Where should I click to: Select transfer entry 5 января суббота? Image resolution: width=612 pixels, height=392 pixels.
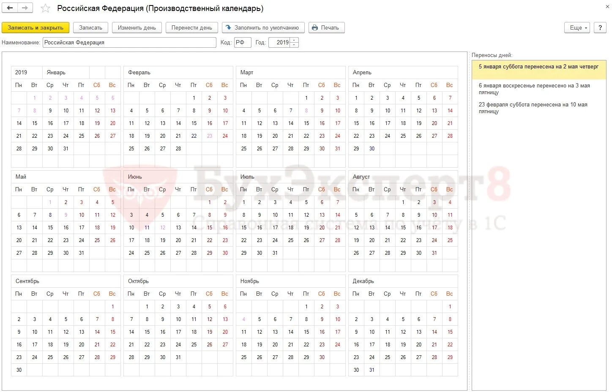(x=539, y=69)
